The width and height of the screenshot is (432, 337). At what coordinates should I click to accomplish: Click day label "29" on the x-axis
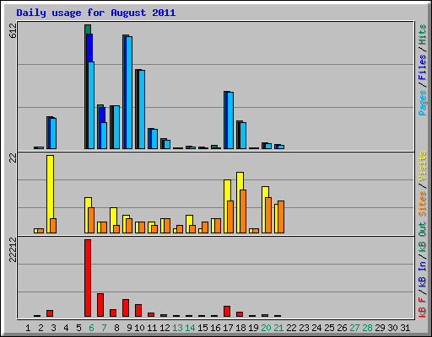(x=380, y=328)
